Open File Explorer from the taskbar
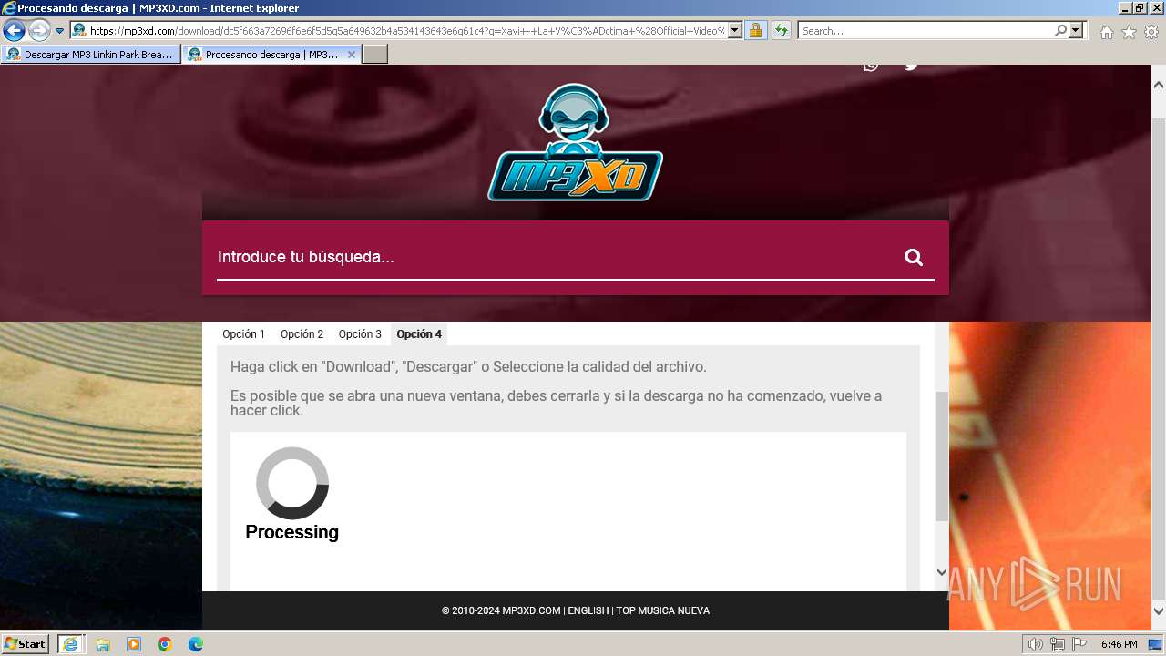Image resolution: width=1166 pixels, height=656 pixels. point(103,644)
